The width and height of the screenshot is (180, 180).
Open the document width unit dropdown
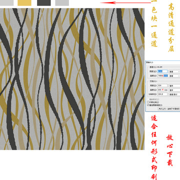[174, 85]
